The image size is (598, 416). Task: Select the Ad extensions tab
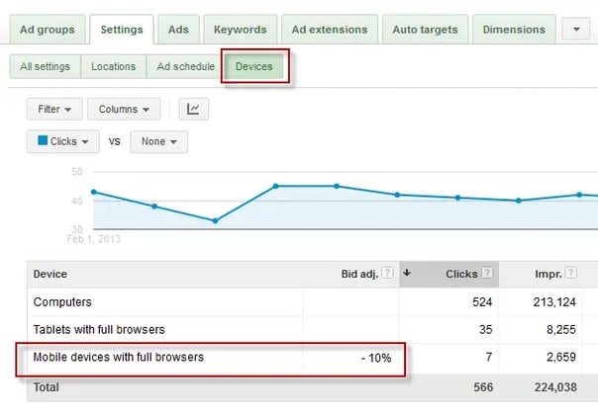pos(330,30)
